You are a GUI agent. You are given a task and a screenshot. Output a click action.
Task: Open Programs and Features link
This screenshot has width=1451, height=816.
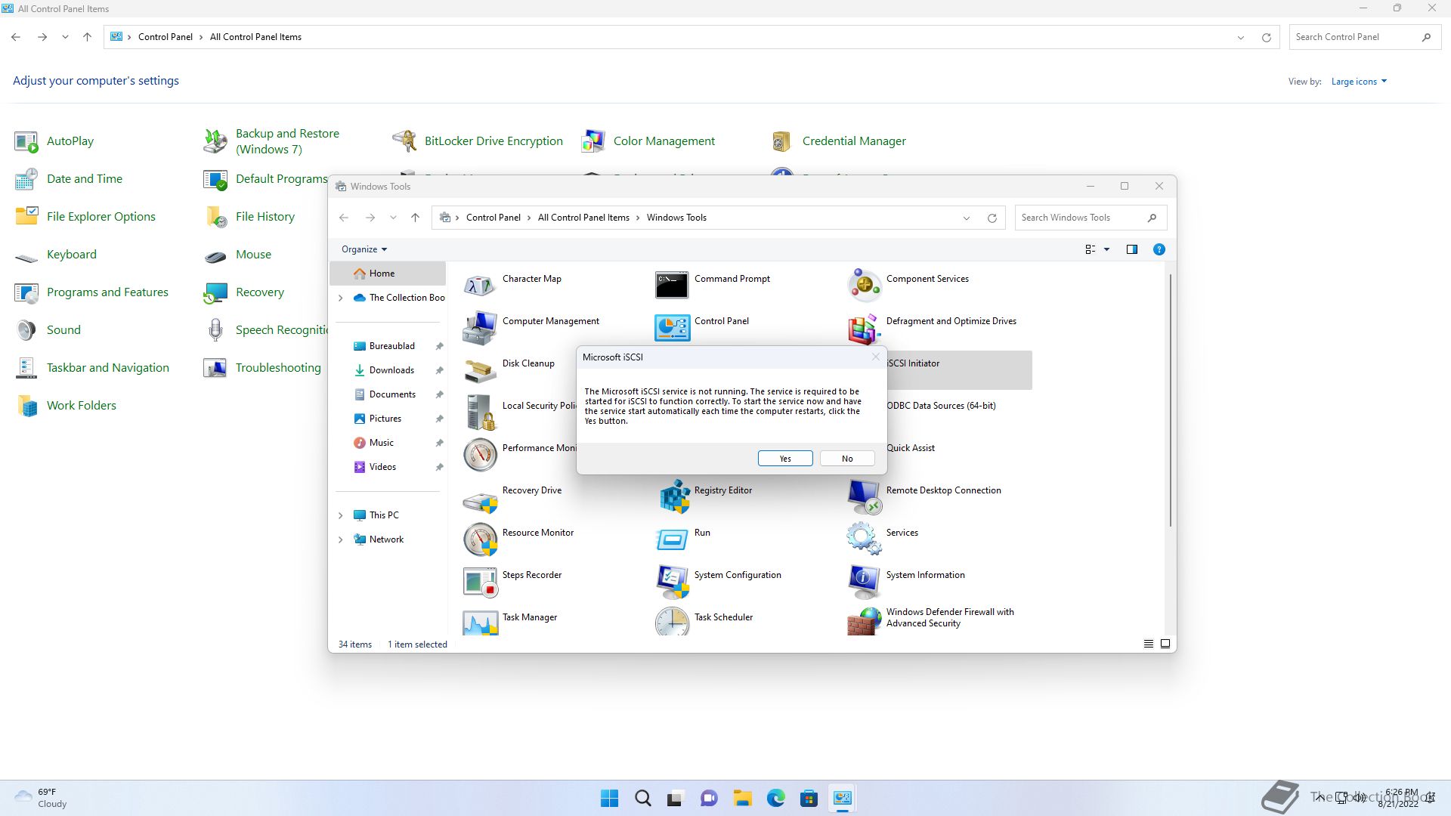107,292
